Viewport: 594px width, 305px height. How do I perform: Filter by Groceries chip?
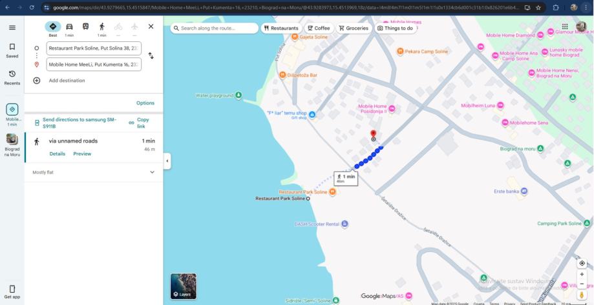coord(354,28)
